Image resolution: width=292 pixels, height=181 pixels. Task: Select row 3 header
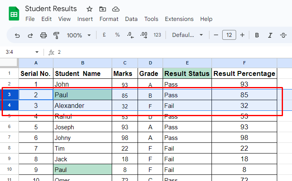(9, 94)
